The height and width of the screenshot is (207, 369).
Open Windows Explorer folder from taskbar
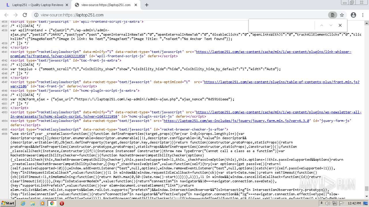33,203
